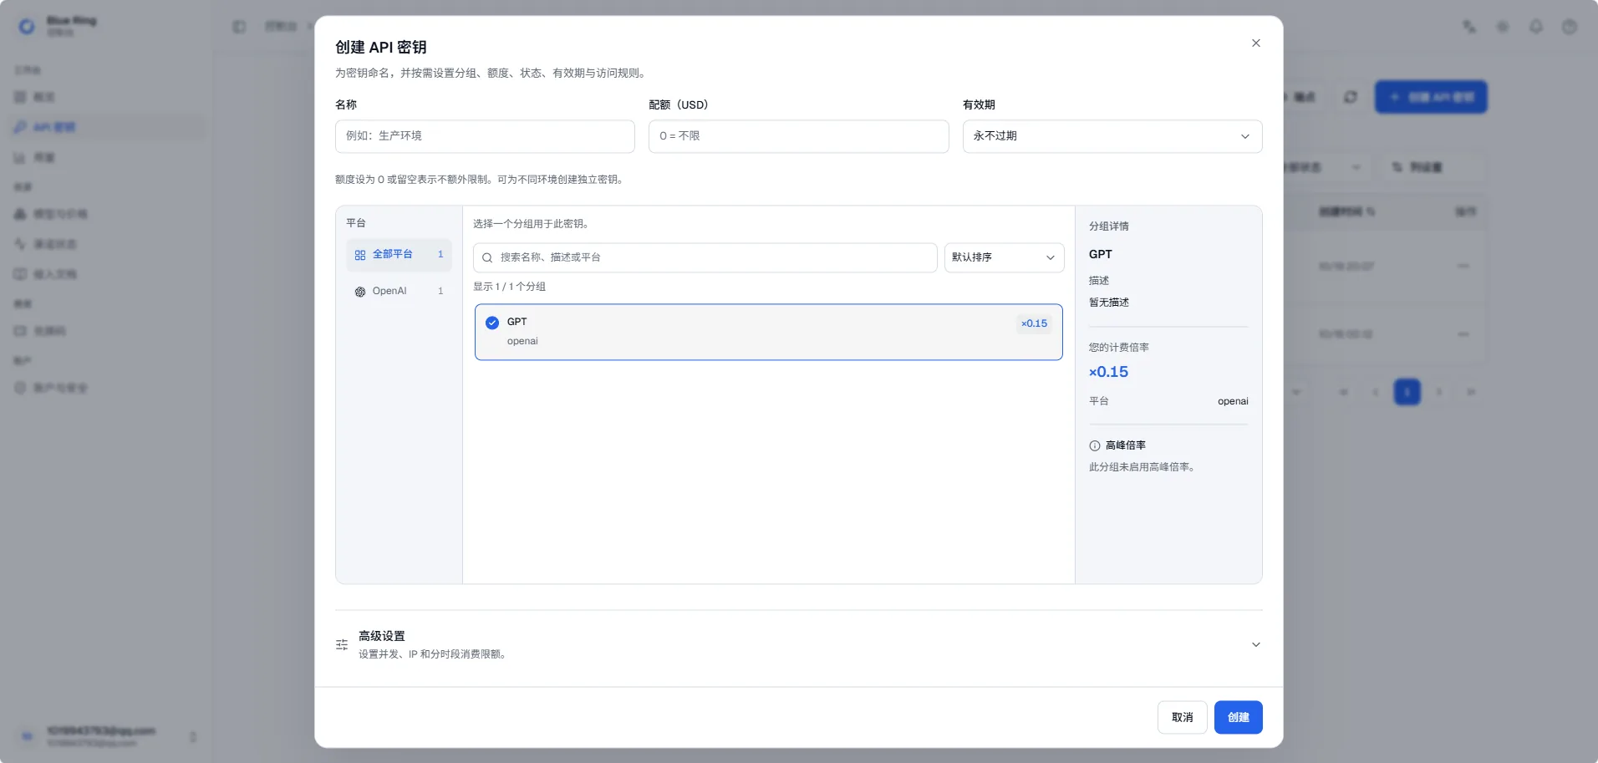Click the 高级设置 sliders icon
This screenshot has width=1598, height=763.
tap(342, 644)
